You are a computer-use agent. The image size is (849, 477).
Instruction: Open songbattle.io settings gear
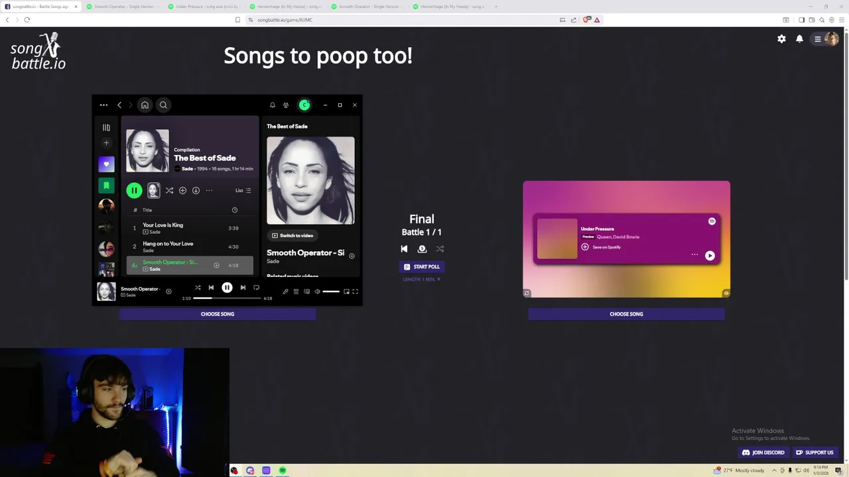781,39
